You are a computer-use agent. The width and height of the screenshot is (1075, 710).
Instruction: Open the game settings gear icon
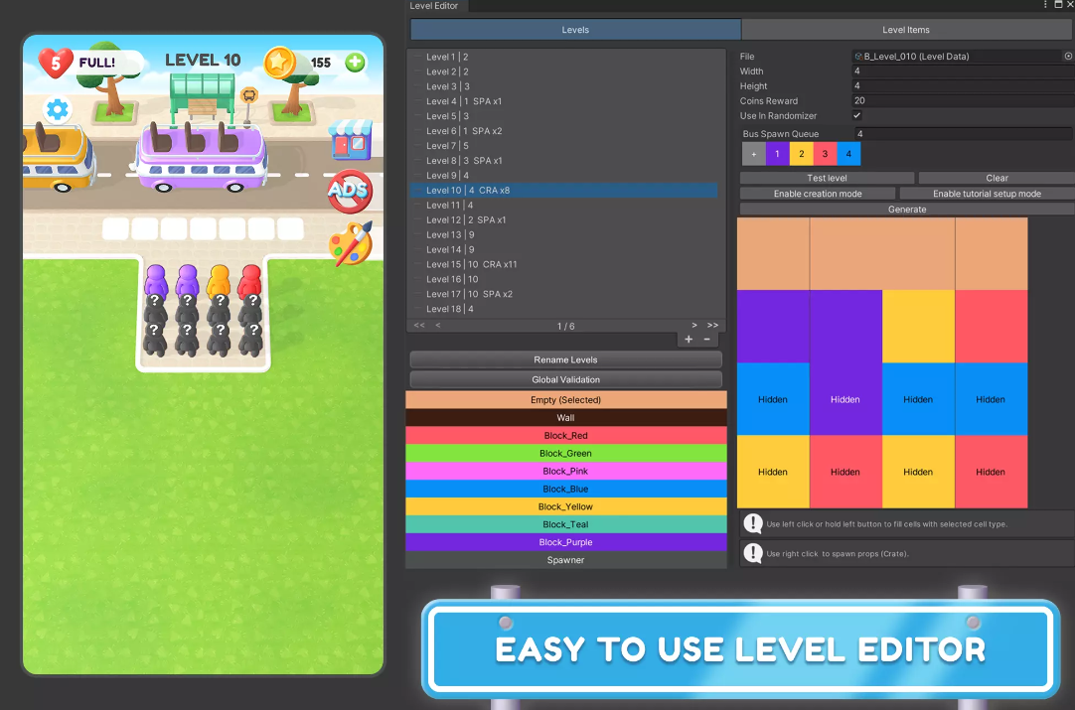pyautogui.click(x=58, y=109)
